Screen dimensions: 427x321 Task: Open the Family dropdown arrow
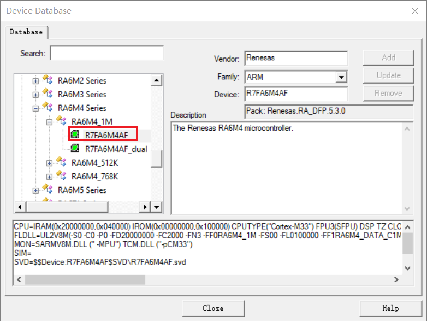[x=341, y=77]
